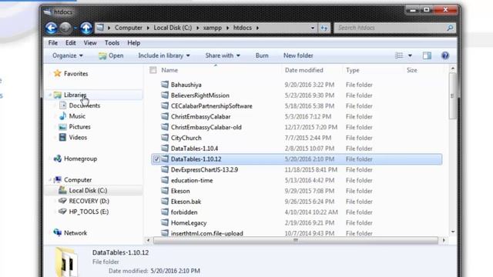Click the RECOVERY (D:) drive icon

tap(62, 201)
